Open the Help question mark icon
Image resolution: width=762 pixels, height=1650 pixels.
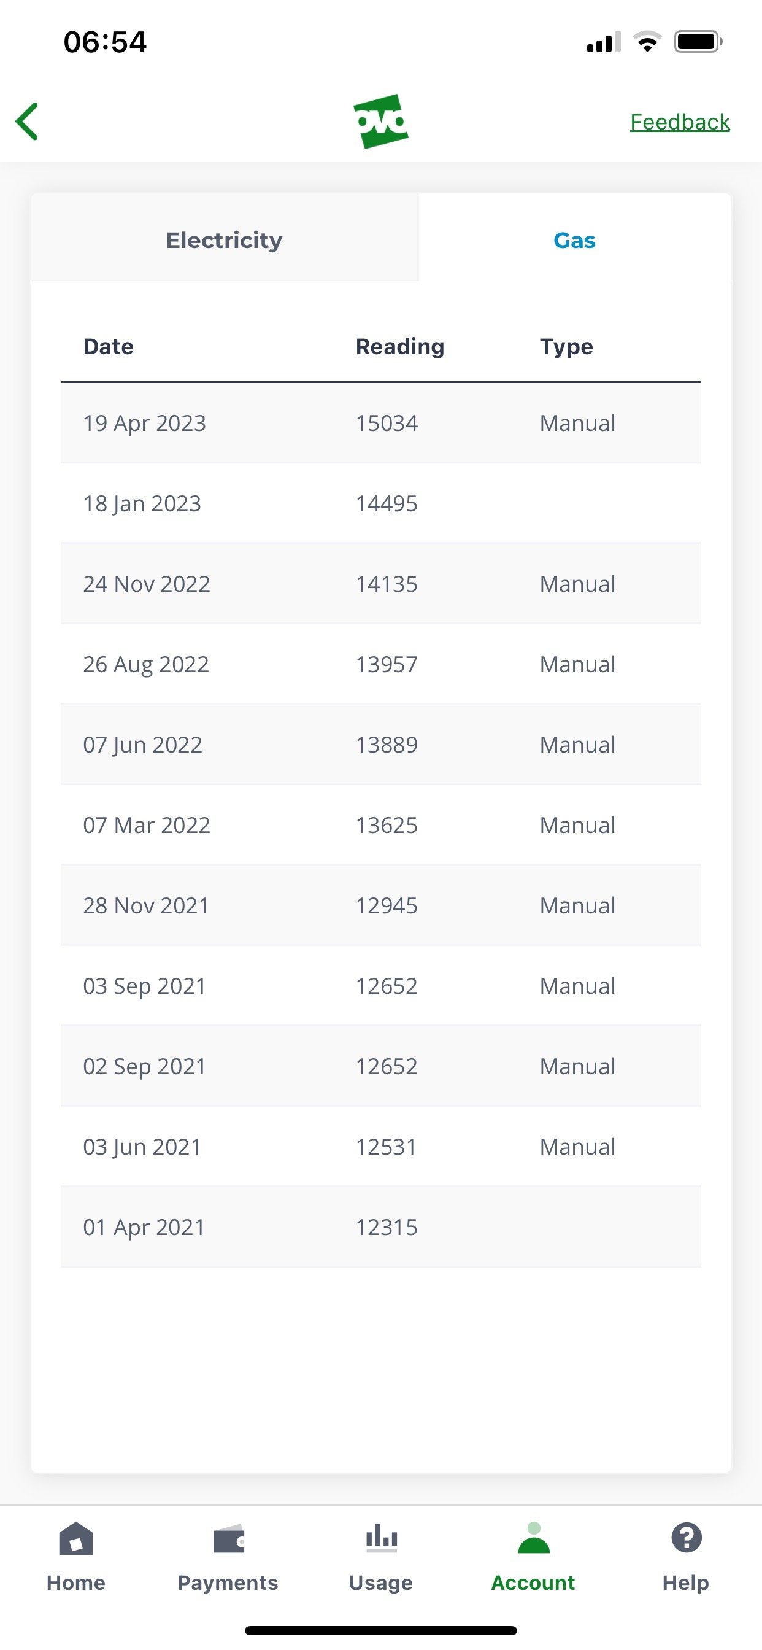pos(687,1538)
